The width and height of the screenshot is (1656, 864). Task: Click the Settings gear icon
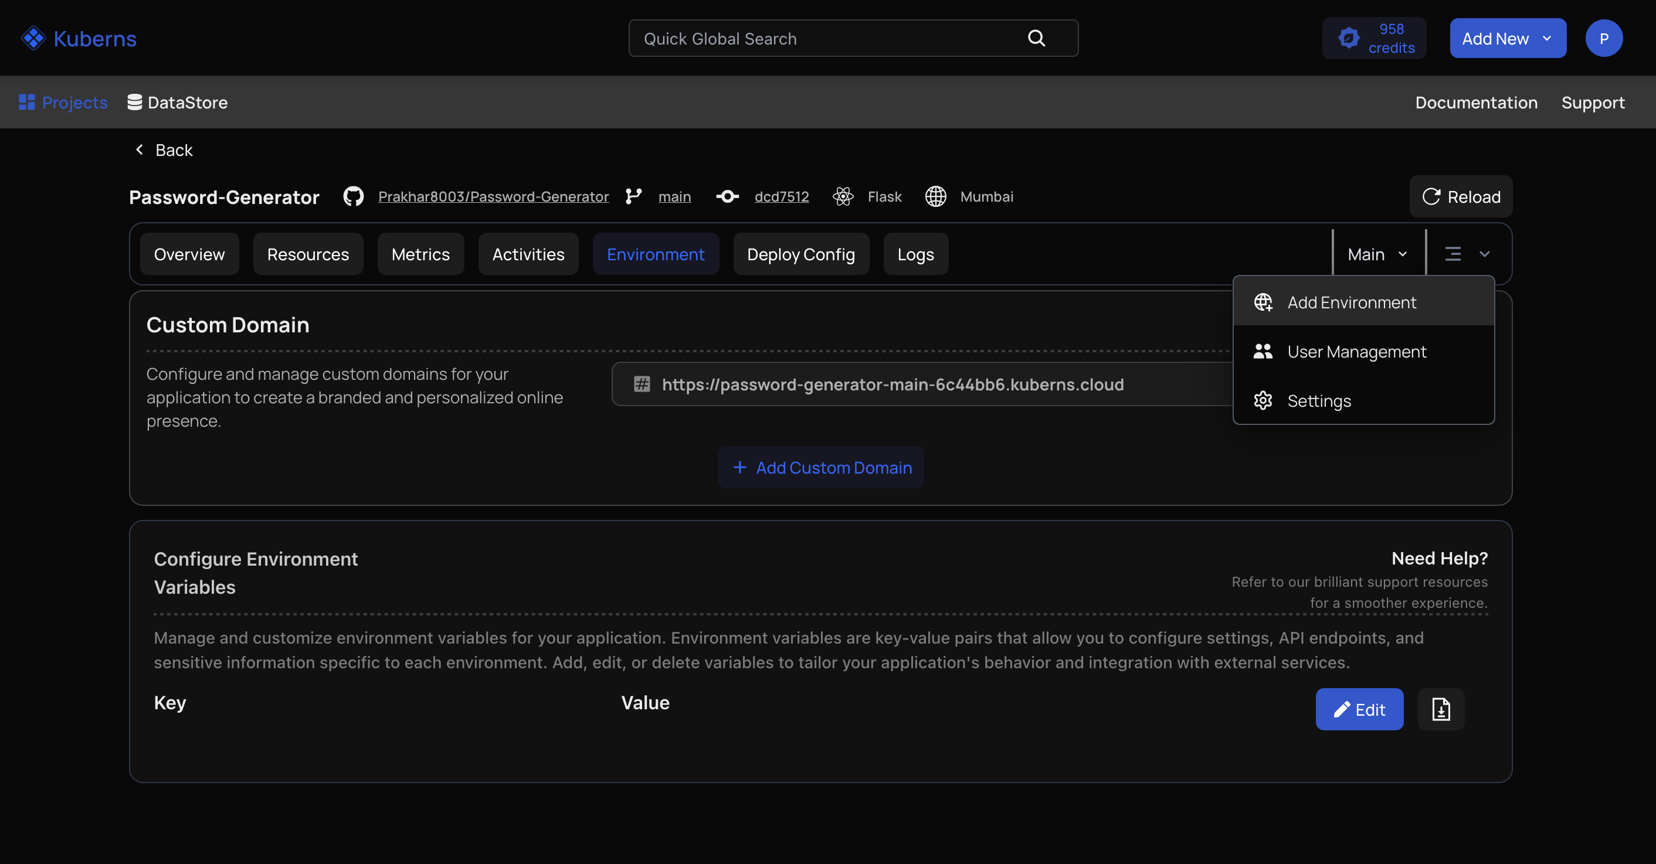(x=1263, y=401)
